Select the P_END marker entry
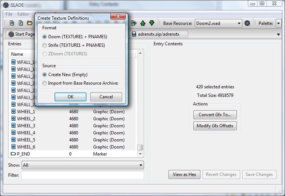Image resolution: width=285 pixels, height=196 pixels. click(73, 154)
